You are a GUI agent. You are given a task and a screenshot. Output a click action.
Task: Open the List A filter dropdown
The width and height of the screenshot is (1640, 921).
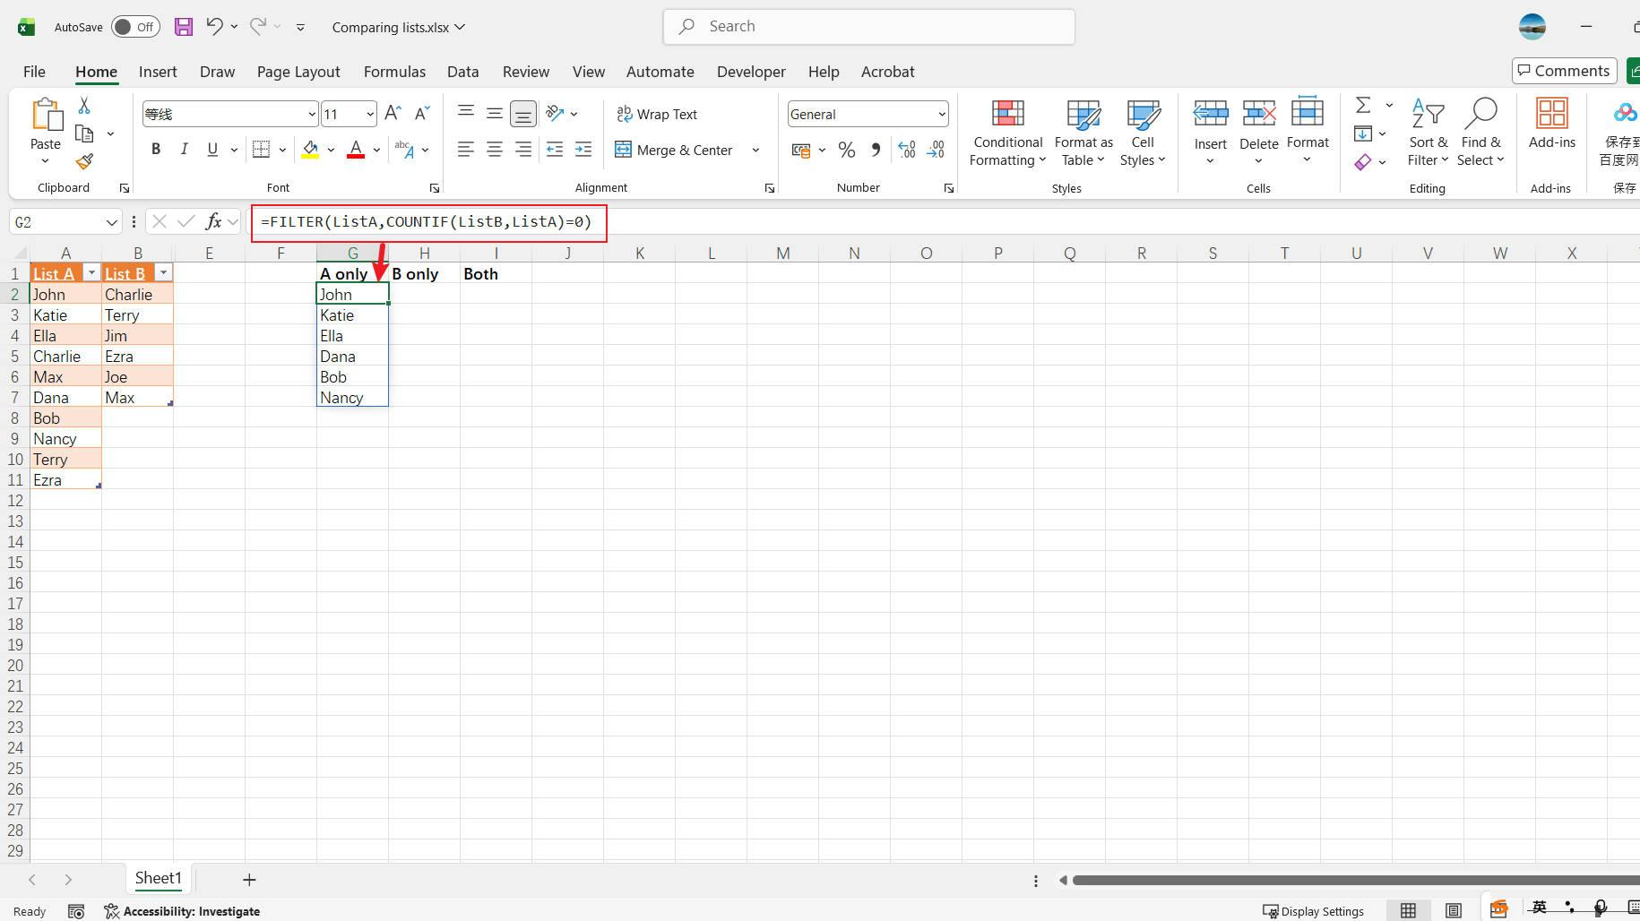(91, 272)
